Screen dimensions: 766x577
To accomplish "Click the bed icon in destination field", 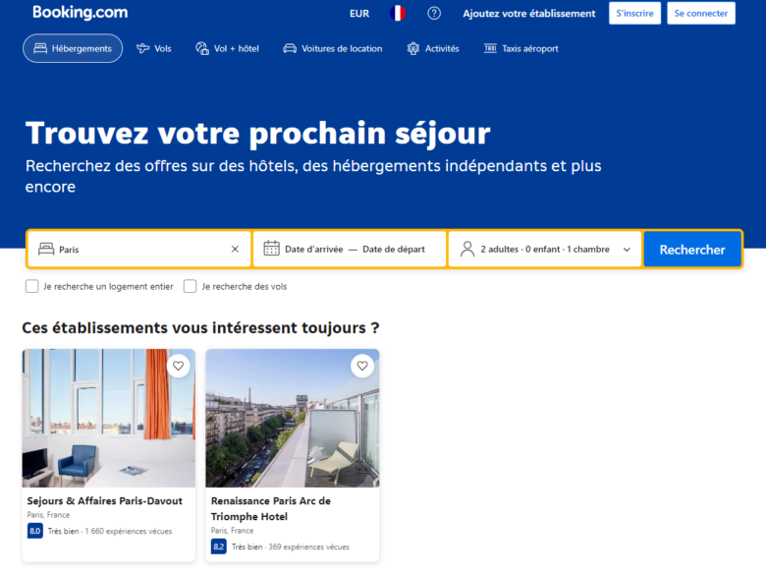I will pos(46,249).
